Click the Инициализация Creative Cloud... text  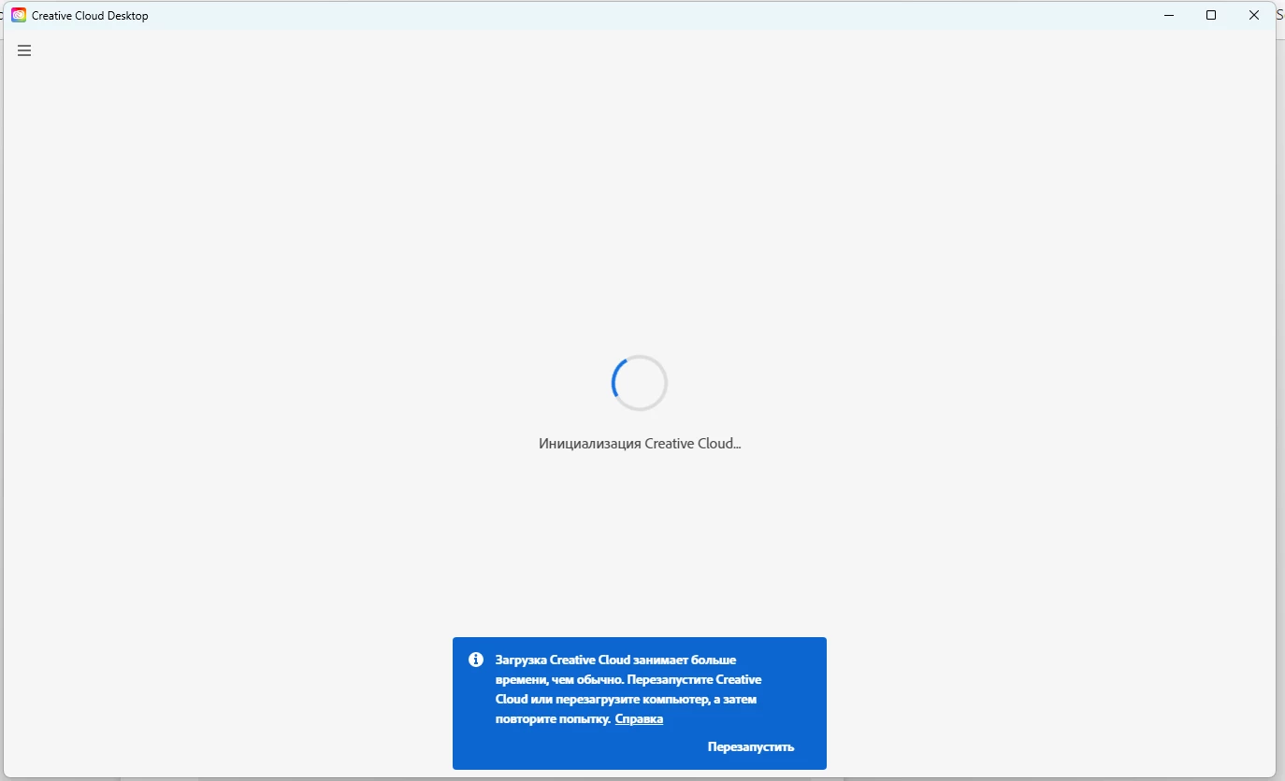(640, 444)
